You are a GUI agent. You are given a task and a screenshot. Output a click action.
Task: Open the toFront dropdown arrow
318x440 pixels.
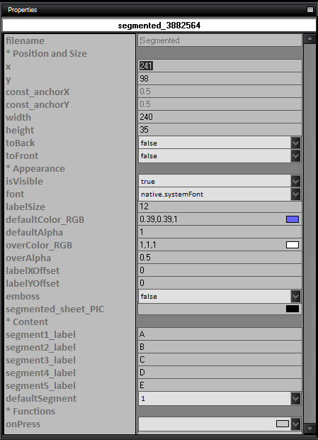[x=295, y=155]
